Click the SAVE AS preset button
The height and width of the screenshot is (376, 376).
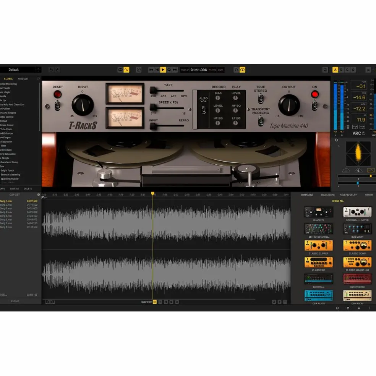[x=15, y=189]
